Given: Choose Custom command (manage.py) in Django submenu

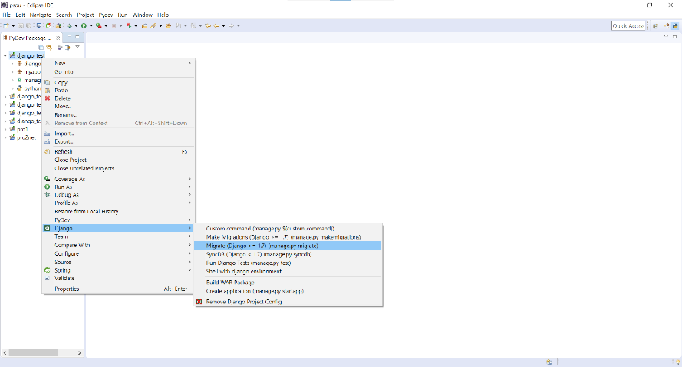Looking at the screenshot, I should (288, 229).
